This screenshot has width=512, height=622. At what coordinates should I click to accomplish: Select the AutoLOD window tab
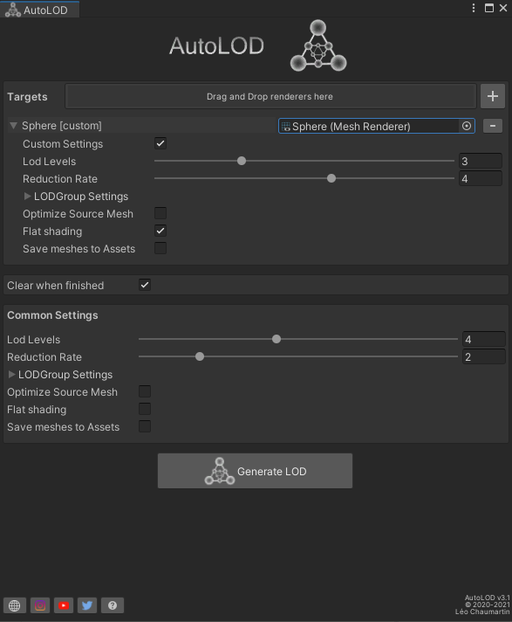[39, 10]
